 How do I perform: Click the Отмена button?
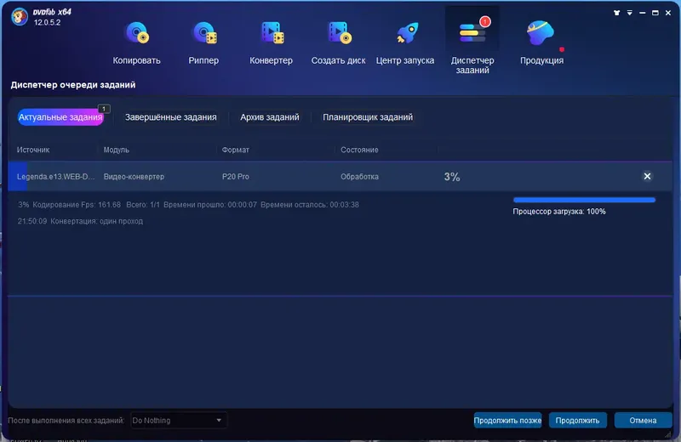point(643,420)
